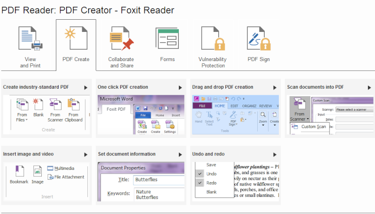The width and height of the screenshot is (375, 214).
Task: Open the REVIEW ribbon tab
Action: [266, 106]
